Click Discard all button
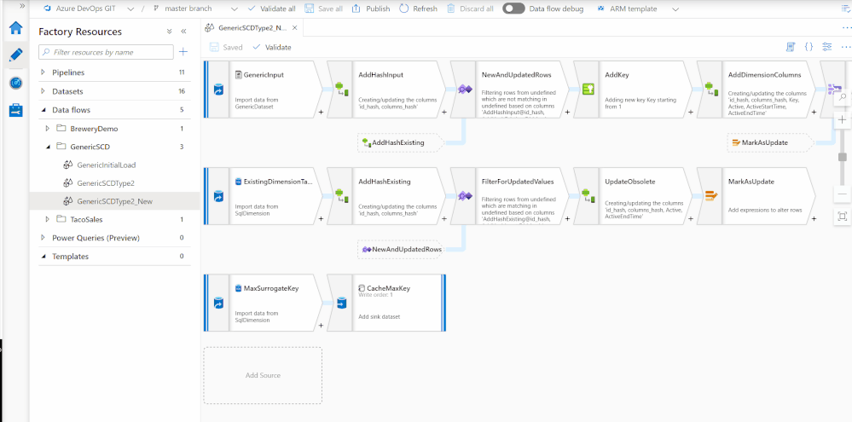 click(x=470, y=9)
